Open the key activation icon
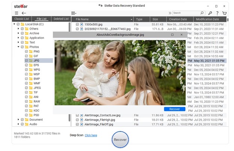Screen dimensions: 234x151 [x=210, y=13]
